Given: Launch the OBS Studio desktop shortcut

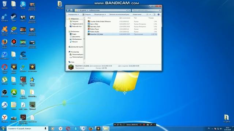Looking at the screenshot, I should tap(4, 93).
